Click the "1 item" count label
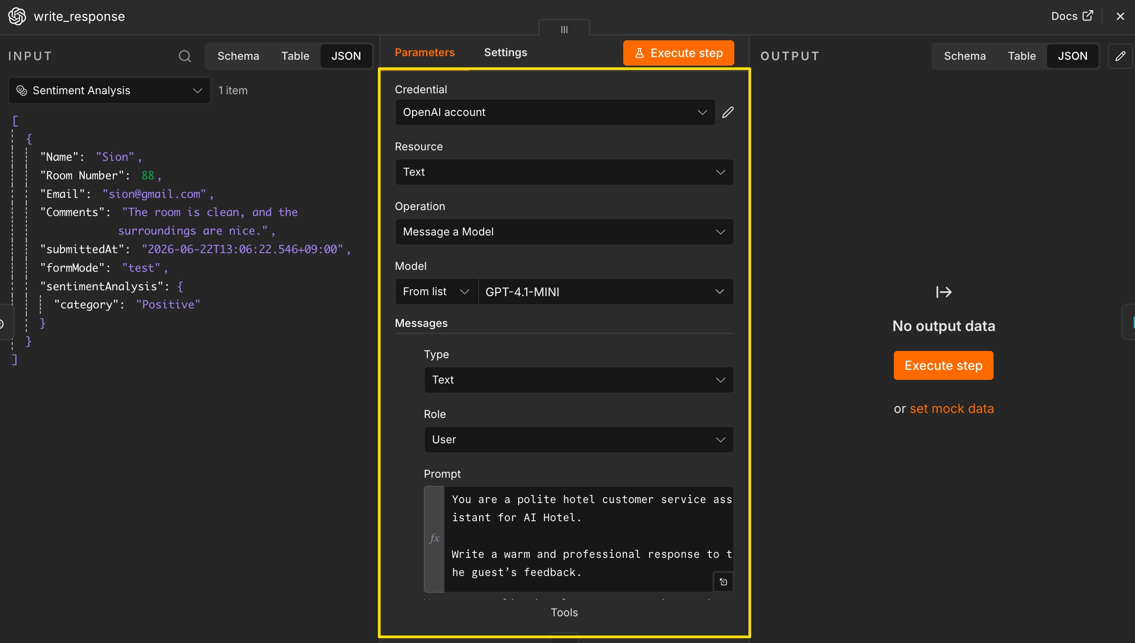 233,91
